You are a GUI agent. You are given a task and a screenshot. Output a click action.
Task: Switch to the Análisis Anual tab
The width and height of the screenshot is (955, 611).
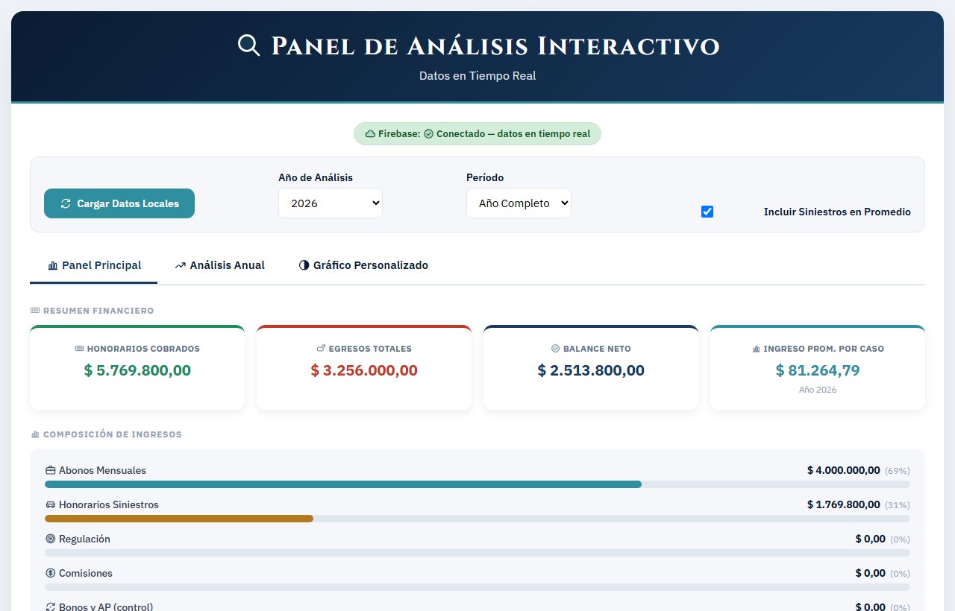coord(219,265)
